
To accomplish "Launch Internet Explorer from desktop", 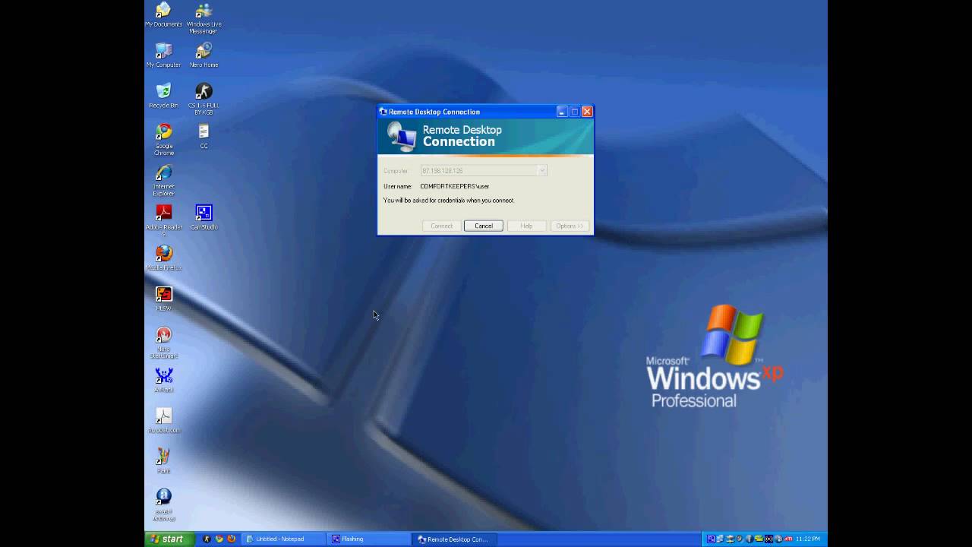I will pyautogui.click(x=163, y=181).
